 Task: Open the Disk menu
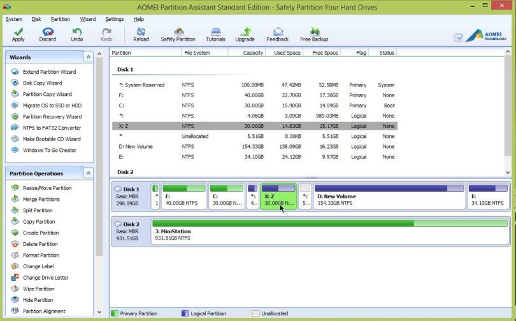tap(36, 19)
